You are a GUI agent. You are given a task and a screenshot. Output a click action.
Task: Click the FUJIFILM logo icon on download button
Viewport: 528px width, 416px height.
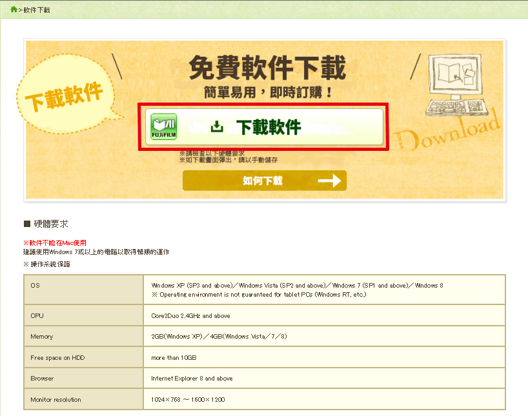click(x=163, y=126)
